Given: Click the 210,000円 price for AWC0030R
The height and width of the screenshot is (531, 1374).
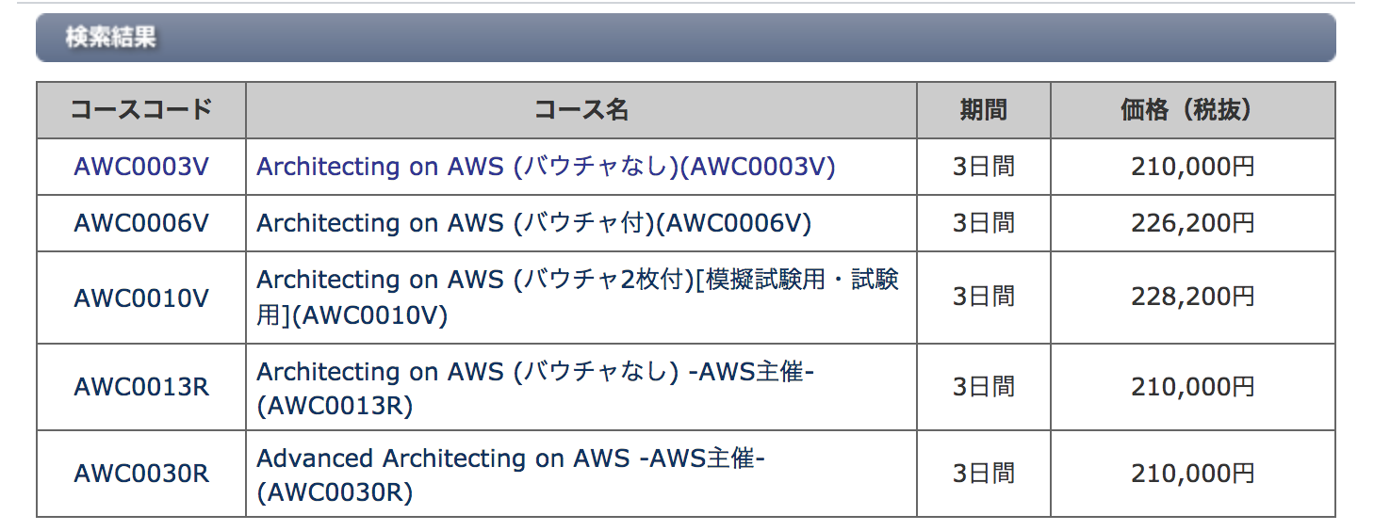Looking at the screenshot, I should 1193,474.
